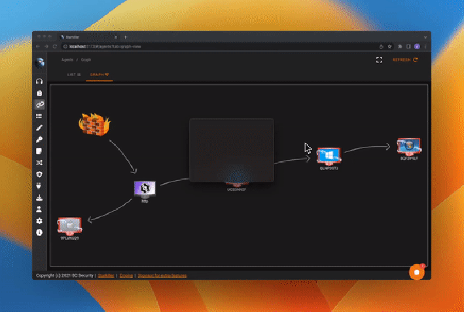The height and width of the screenshot is (312, 464).
Task: Select the chain-link Agents sidebar icon
Action: click(x=39, y=105)
